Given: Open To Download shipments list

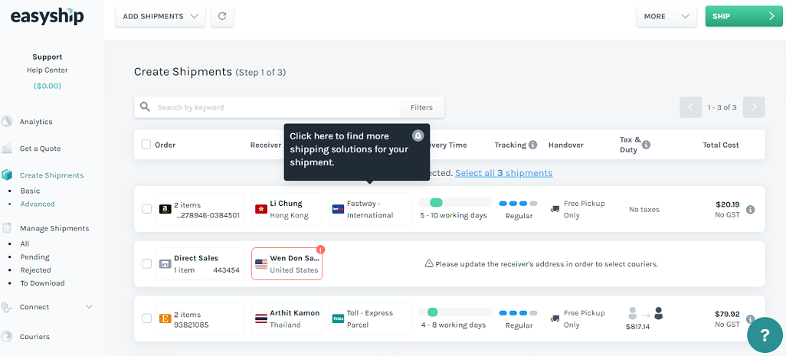Looking at the screenshot, I should [x=42, y=283].
